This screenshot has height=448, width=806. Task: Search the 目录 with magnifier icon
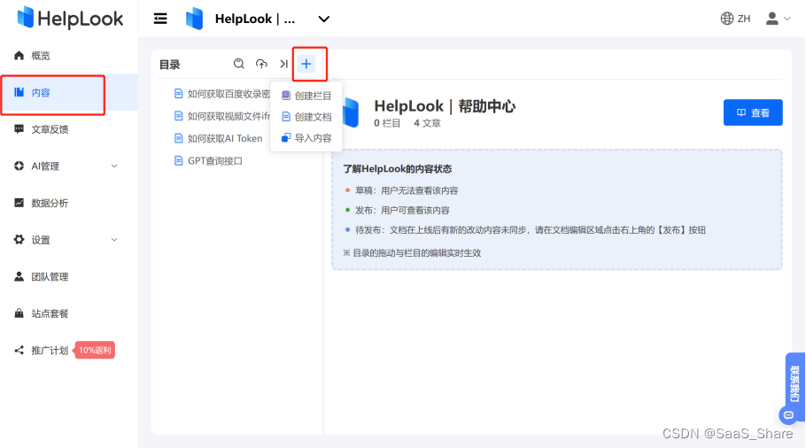pos(238,64)
